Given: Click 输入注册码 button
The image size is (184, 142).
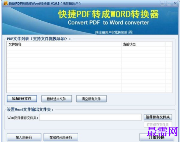Looking at the screenshot, I should click(24, 137).
